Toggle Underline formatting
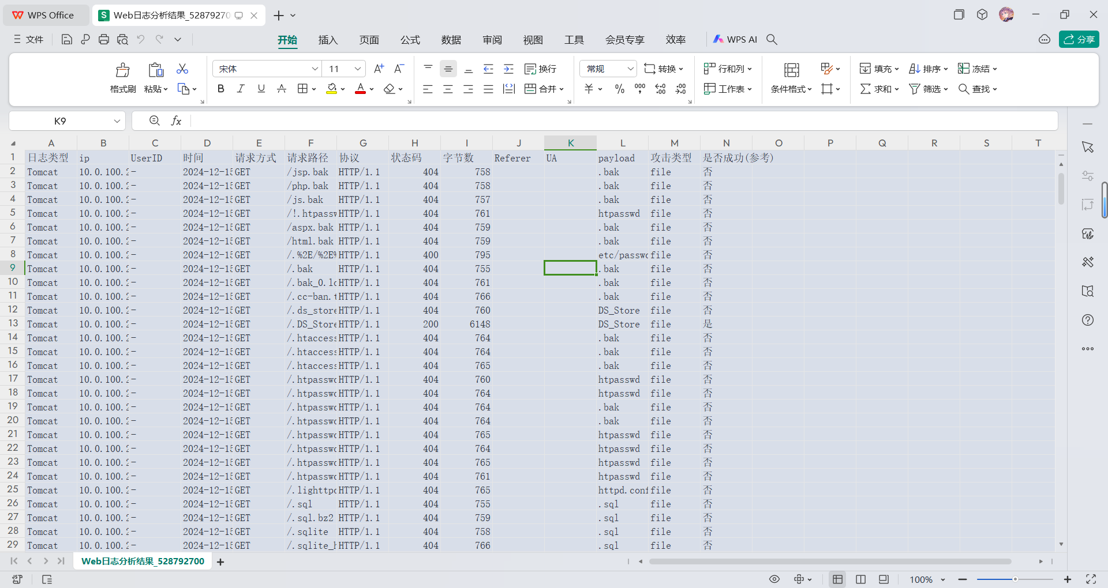Viewport: 1108px width, 588px height. coord(261,89)
